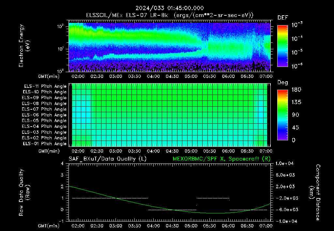The width and height of the screenshot is (334, 231).
Task: Select the ELS-02 Pitch Angle row label
Action: click(44, 138)
